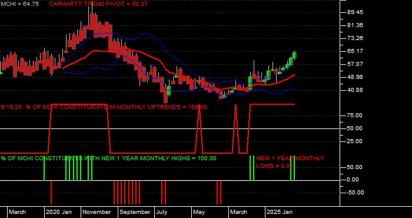Click the new 1 year monthly highs title
The height and width of the screenshot is (218, 412).
(108, 158)
